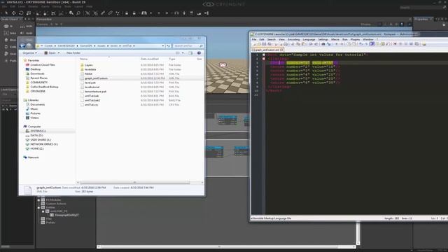The image size is (448, 252).
Task: Open Network in Explorer sidebar
Action: tap(33, 157)
